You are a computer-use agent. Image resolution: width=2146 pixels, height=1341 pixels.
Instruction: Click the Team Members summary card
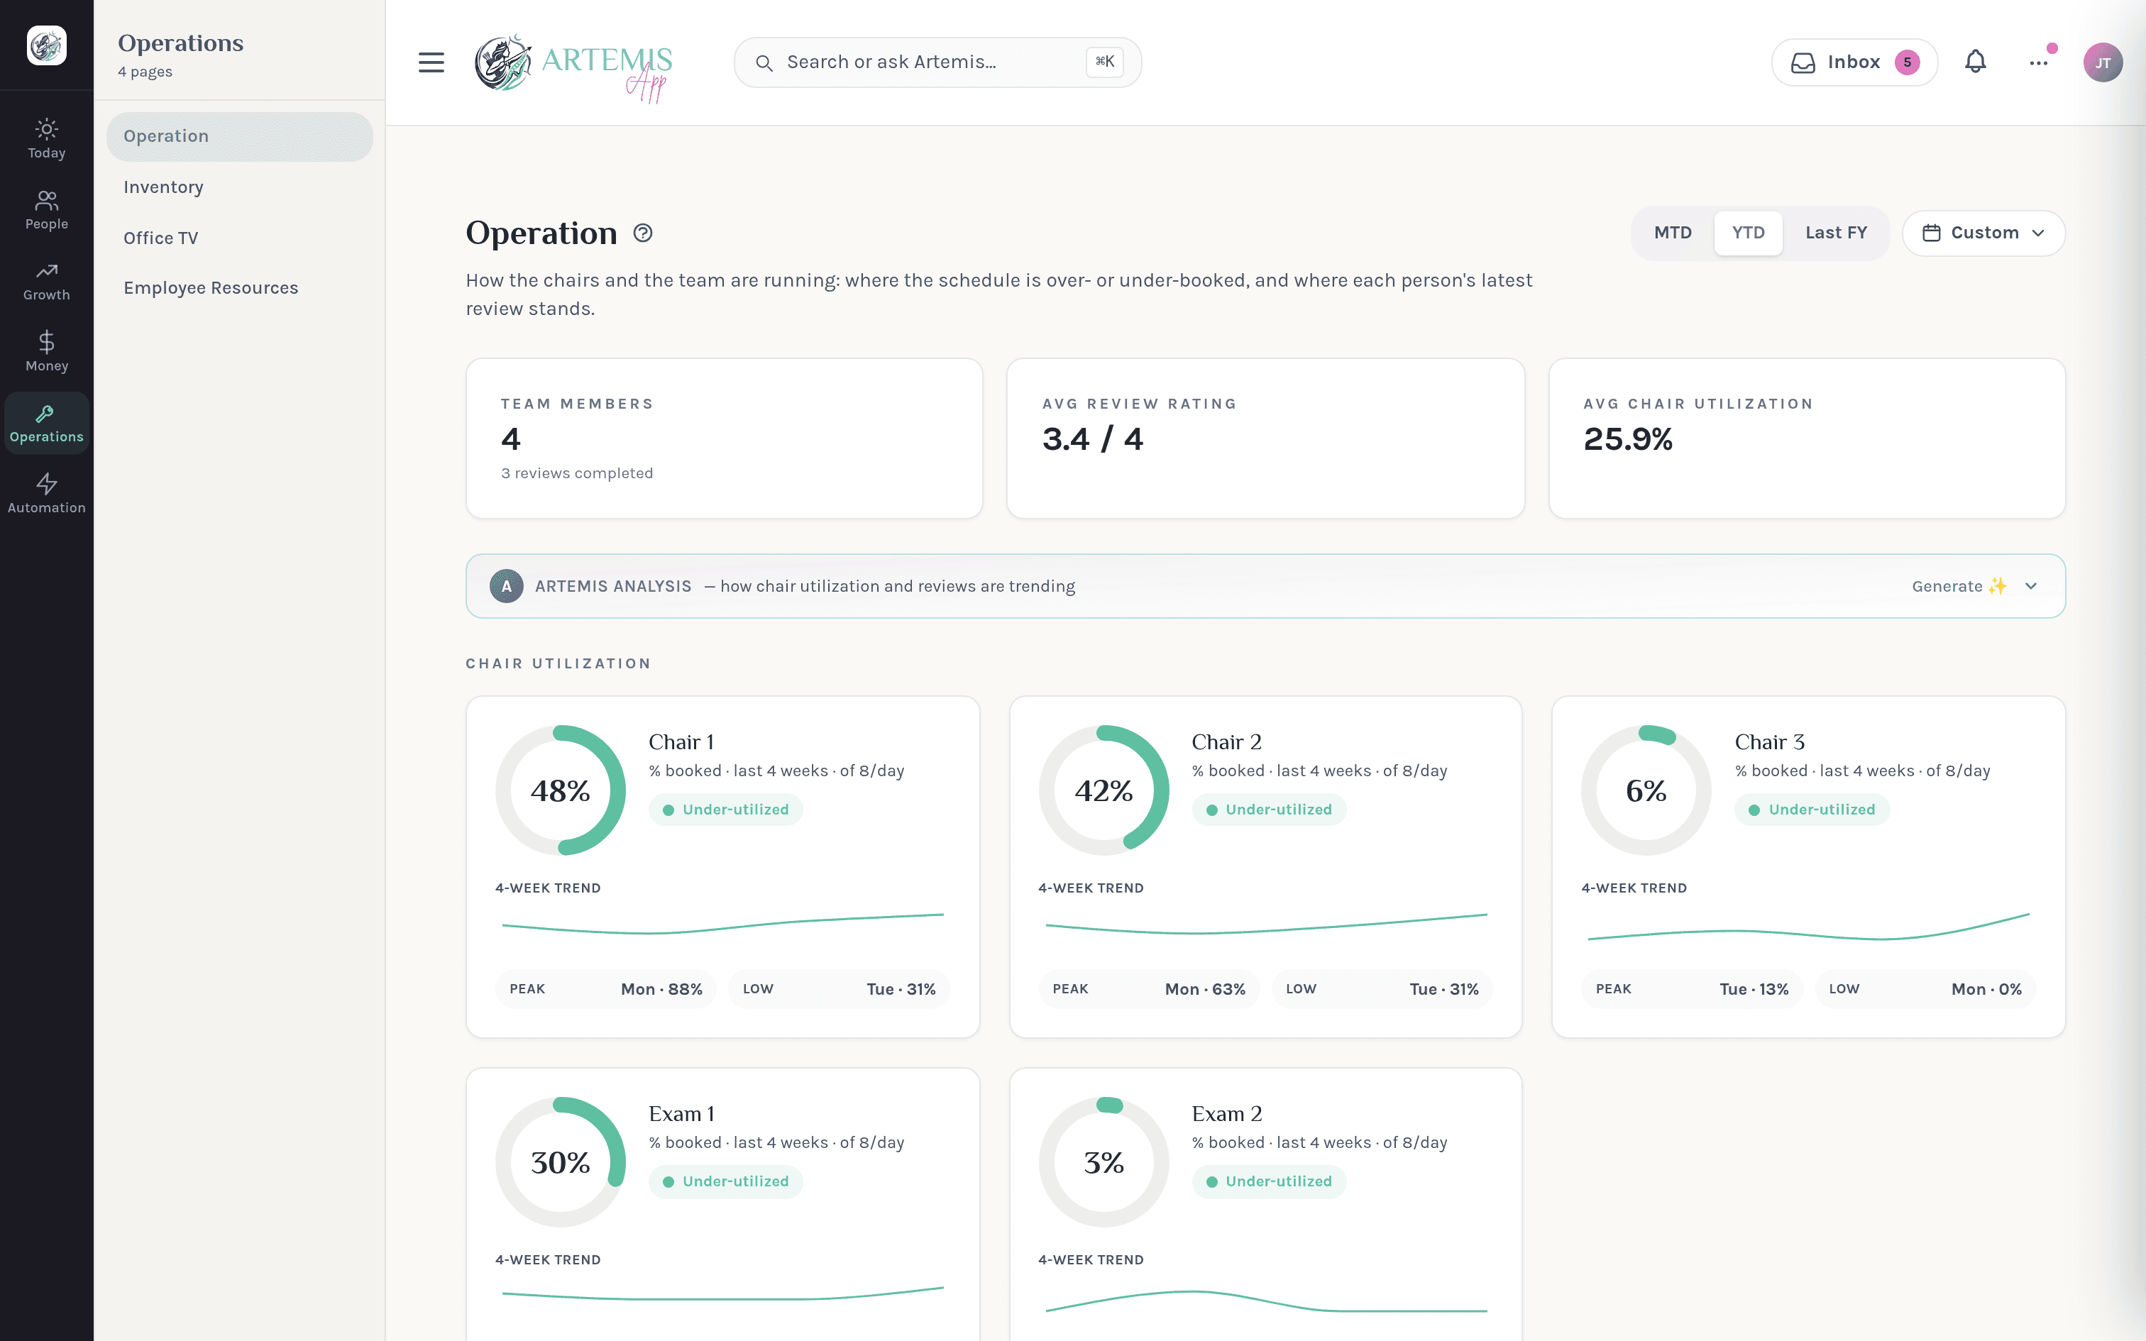click(x=725, y=438)
